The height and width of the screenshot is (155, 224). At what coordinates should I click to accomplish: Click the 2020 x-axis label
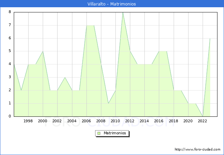click(x=188, y=121)
